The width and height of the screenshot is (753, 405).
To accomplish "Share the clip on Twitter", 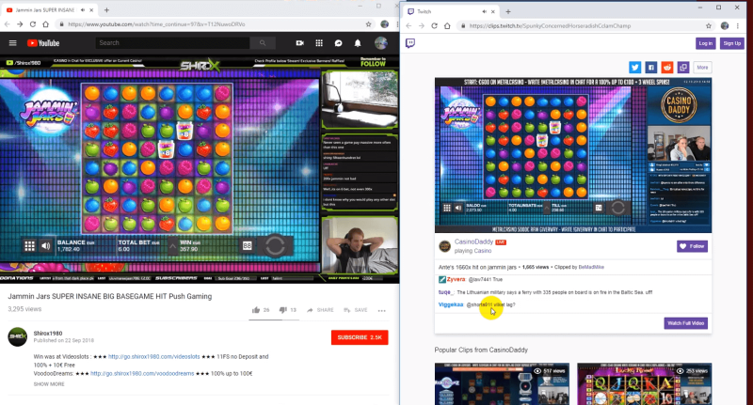I will (x=634, y=68).
